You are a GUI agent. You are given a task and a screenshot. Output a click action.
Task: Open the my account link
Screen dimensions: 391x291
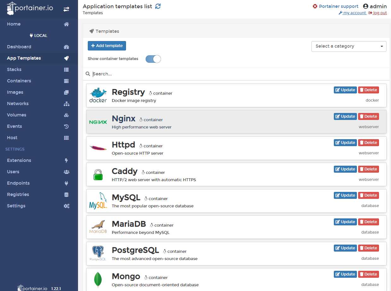[352, 13]
